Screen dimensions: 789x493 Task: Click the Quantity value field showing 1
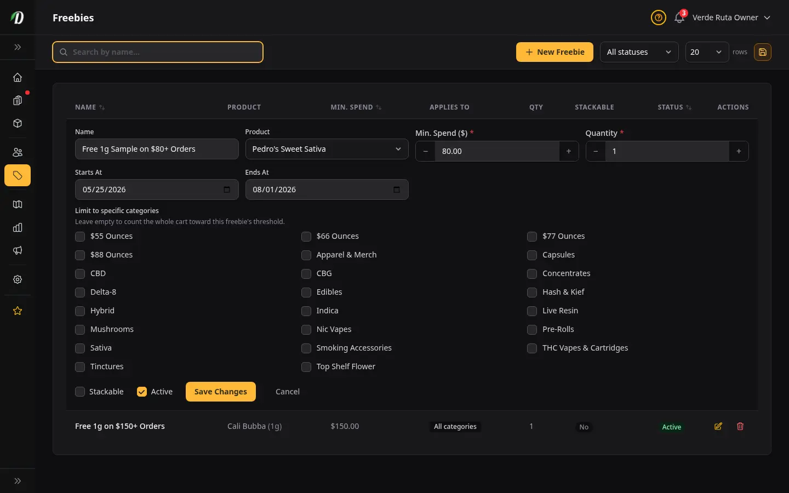coord(667,151)
